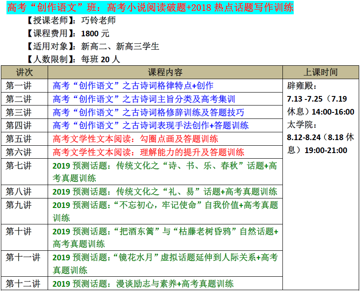Select the 第十讲 row label cell
Image resolution: width=360 pixels, height=291 pixels.
click(x=19, y=232)
